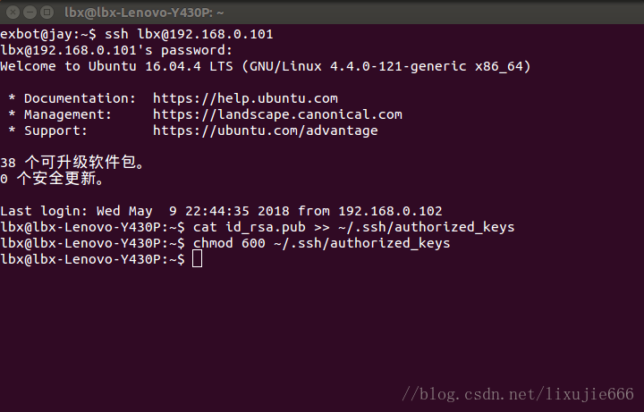
Task: Click the 0 security updates message
Action: coord(52,179)
